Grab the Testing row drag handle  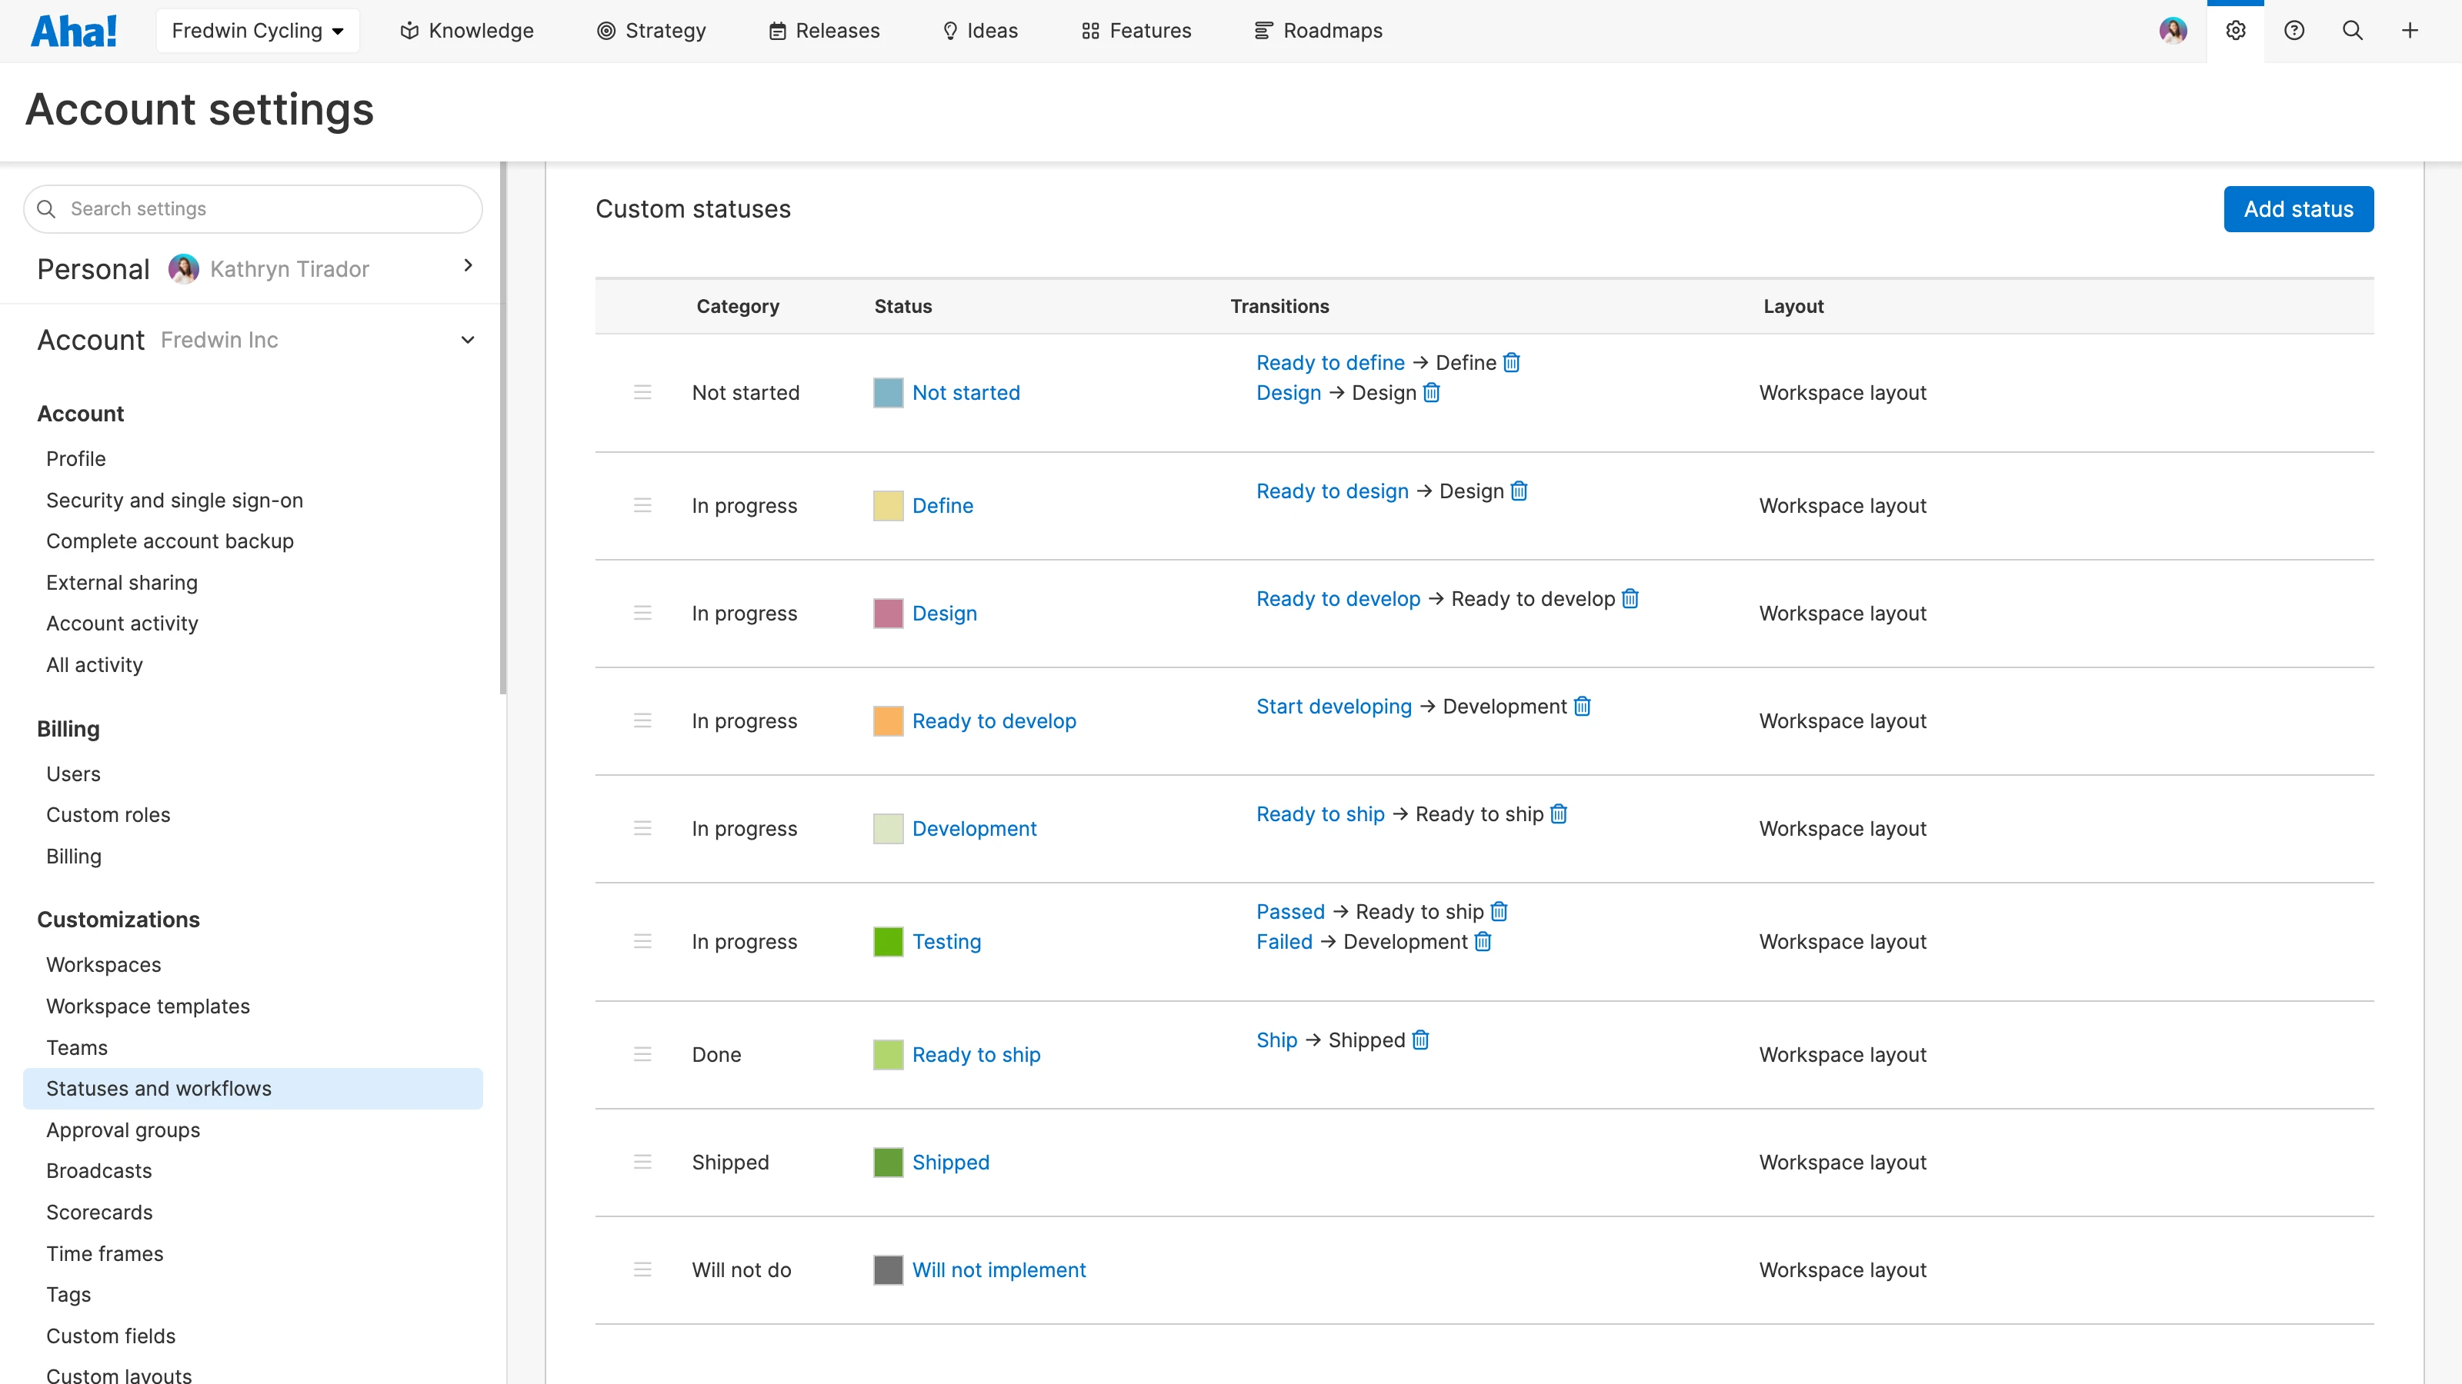click(x=642, y=941)
